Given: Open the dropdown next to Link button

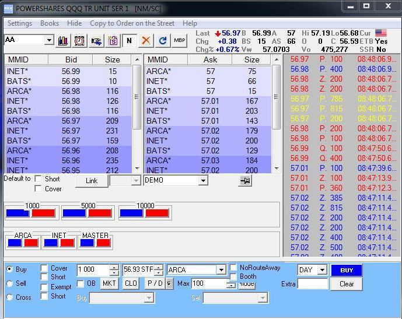Looking at the screenshot, I should tap(136, 180).
